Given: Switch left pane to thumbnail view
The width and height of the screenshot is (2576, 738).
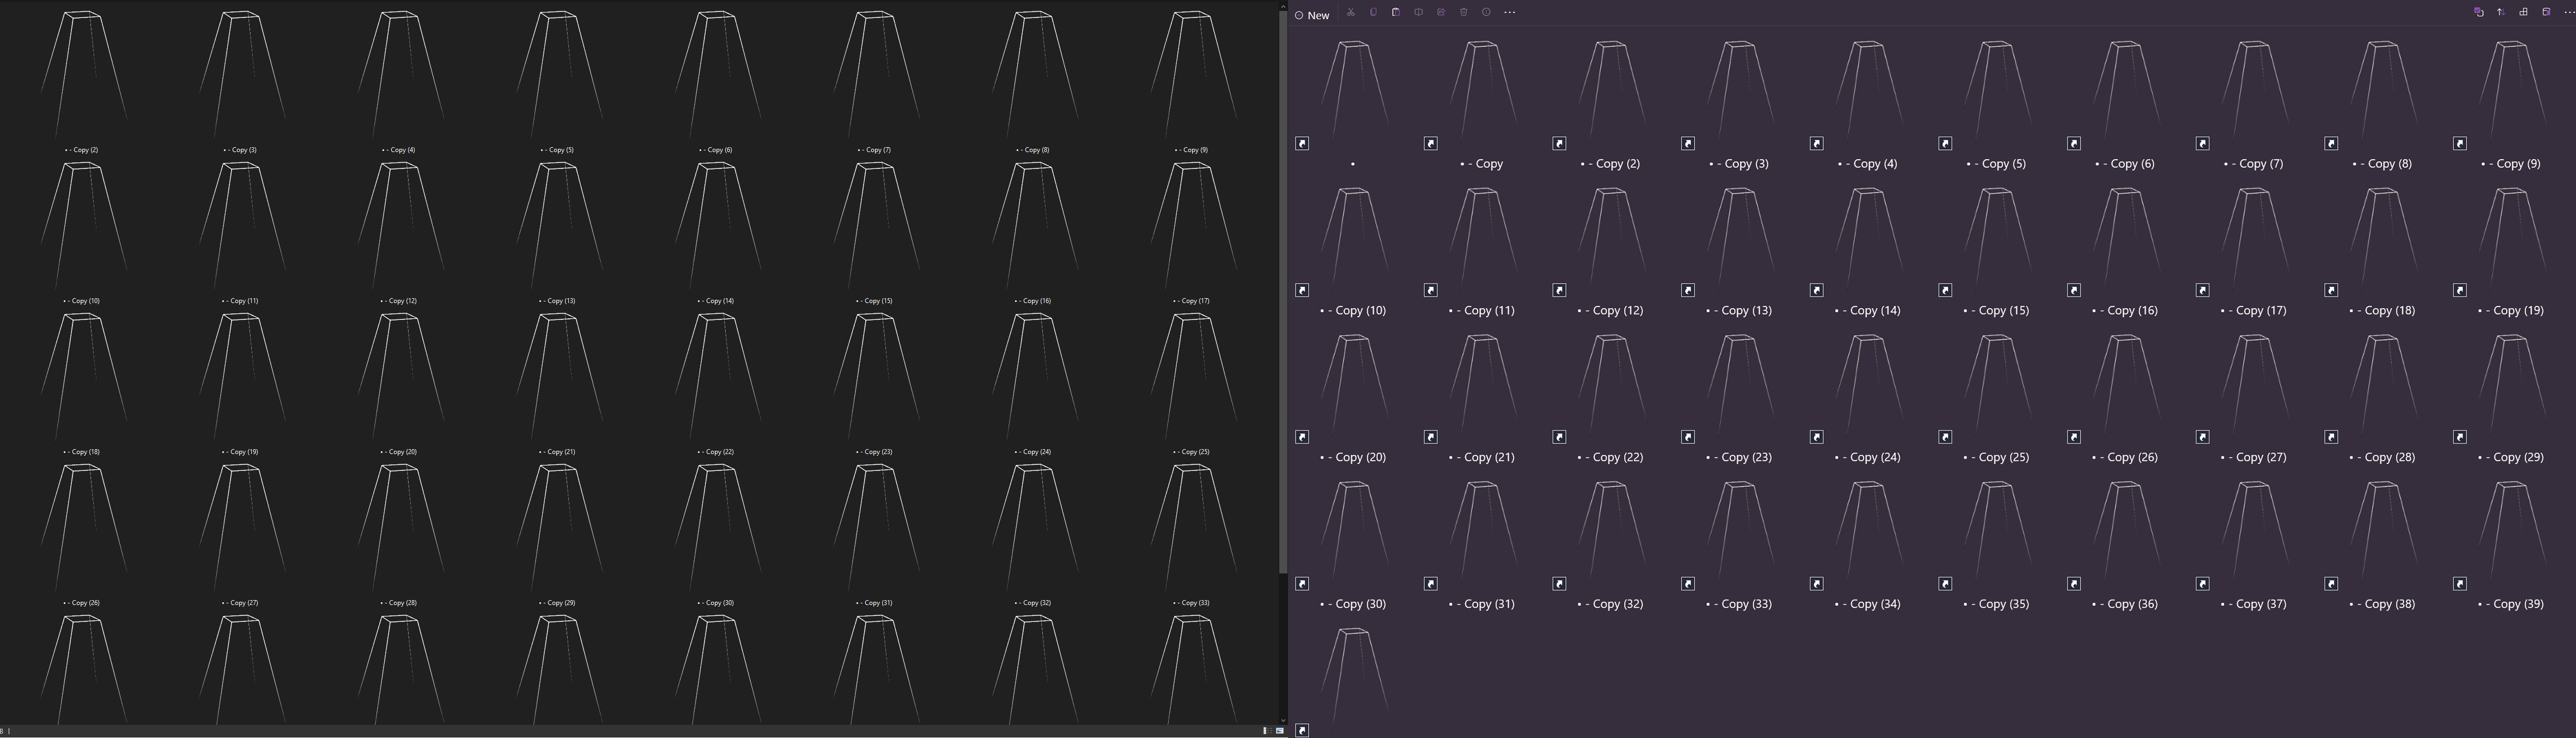Looking at the screenshot, I should point(1280,731).
